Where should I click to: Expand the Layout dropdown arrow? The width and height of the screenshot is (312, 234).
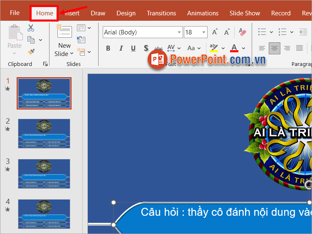(89, 28)
